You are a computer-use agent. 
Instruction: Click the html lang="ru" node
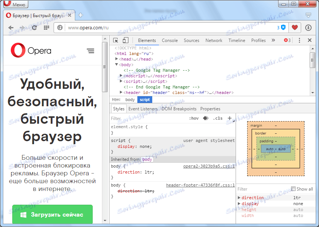pyautogui.click(x=134, y=53)
